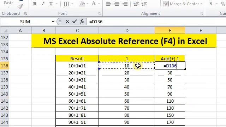Click the yellow title 'MS Excel Absolute Reference (F4) in Excel'
This screenshot has width=226, height=127.
[124, 41]
